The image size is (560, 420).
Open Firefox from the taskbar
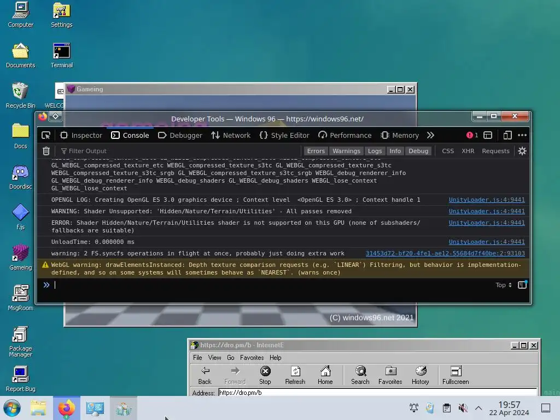click(x=66, y=408)
